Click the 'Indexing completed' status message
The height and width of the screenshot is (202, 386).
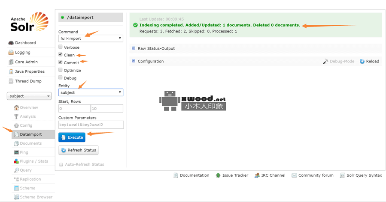pyautogui.click(x=219, y=25)
